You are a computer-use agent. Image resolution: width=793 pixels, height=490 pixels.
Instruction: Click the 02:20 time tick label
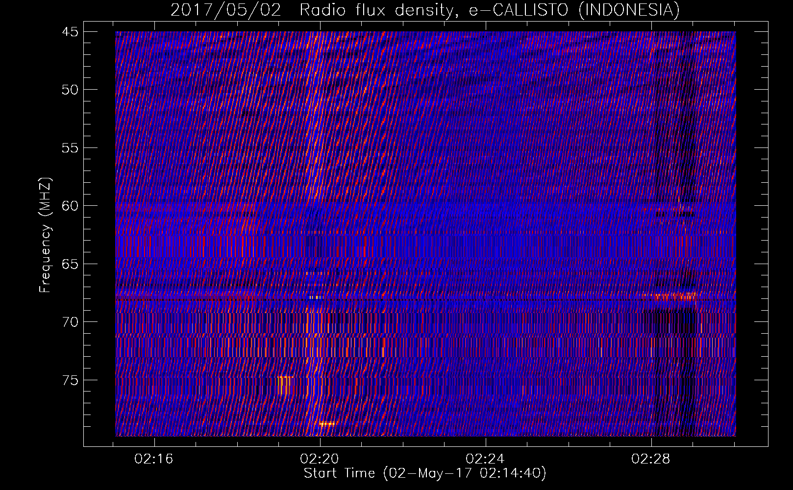tap(320, 459)
